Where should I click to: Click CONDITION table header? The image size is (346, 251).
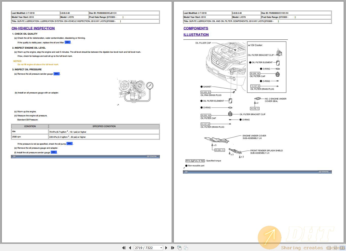[30, 126]
